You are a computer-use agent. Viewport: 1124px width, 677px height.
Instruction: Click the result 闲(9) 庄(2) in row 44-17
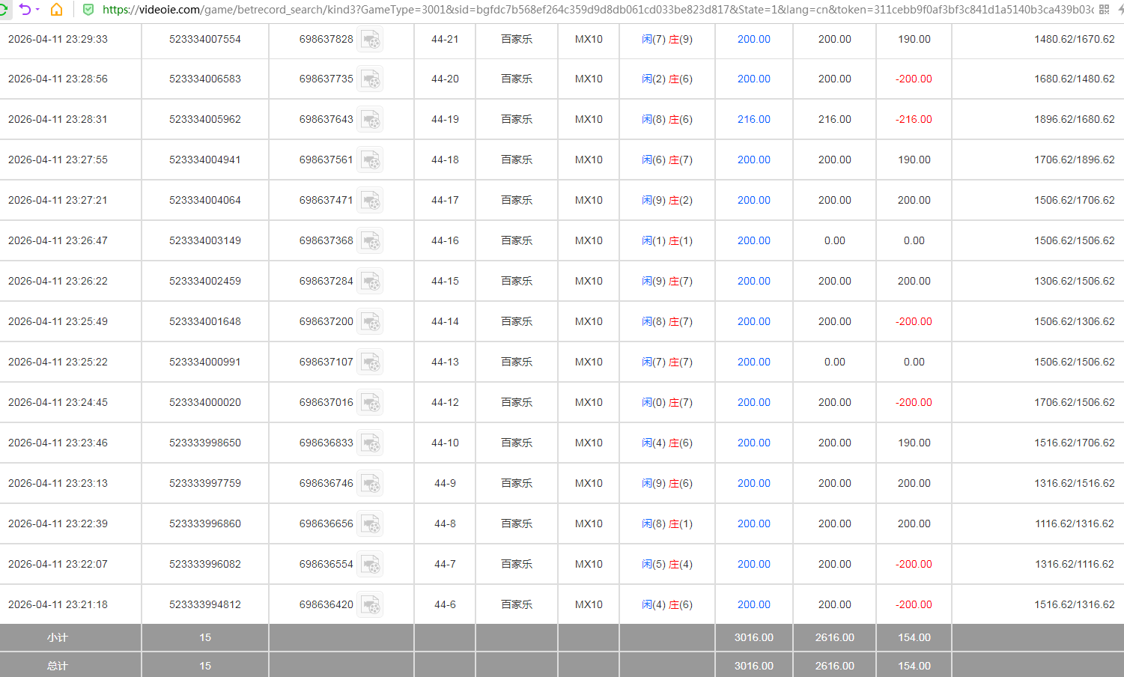(666, 200)
